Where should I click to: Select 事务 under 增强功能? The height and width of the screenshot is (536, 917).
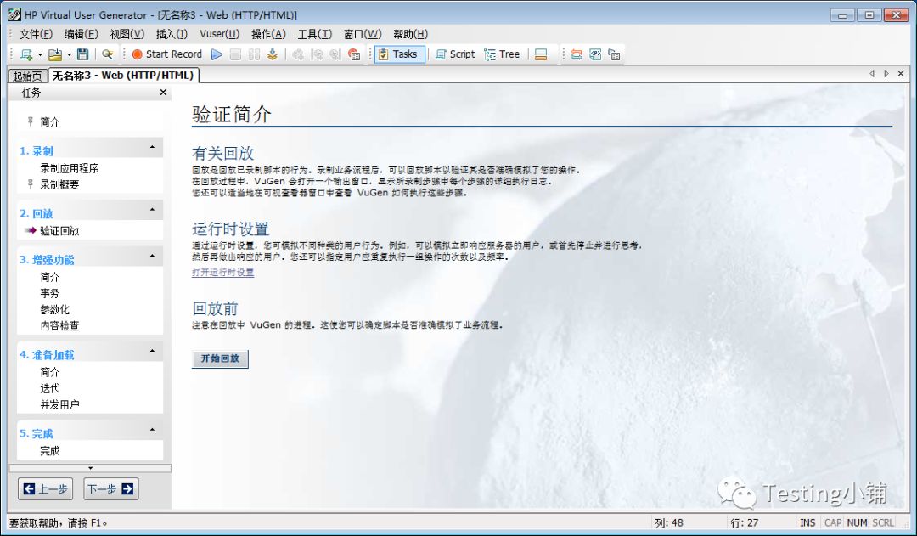point(50,293)
